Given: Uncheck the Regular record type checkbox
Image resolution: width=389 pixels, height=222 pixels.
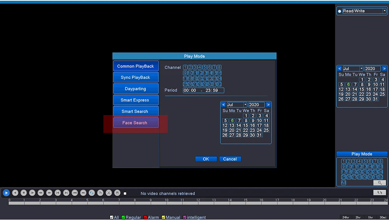Looking at the screenshot, I should [x=123, y=217].
